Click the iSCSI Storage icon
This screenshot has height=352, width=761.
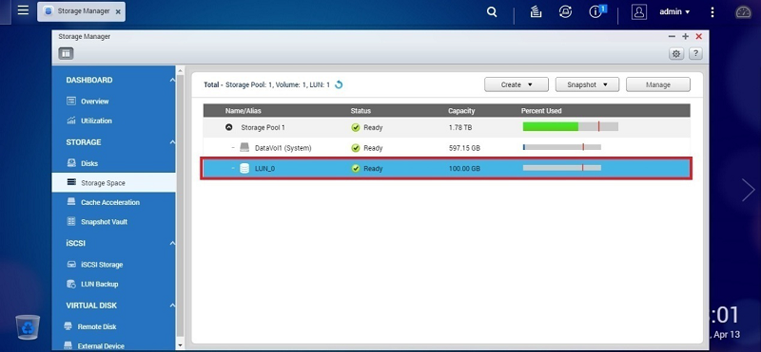[x=71, y=265]
